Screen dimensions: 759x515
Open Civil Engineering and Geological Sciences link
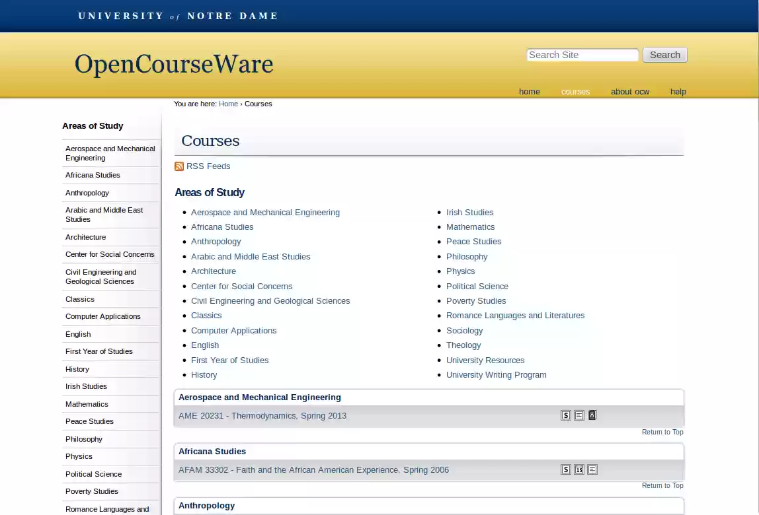pos(270,300)
